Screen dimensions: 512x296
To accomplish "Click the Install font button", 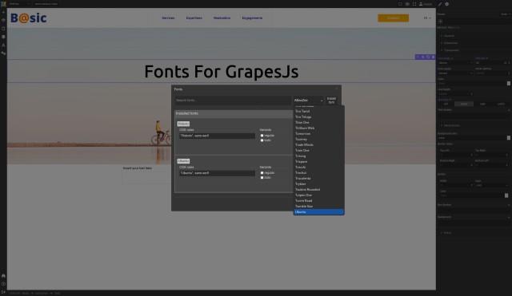I will coord(331,101).
